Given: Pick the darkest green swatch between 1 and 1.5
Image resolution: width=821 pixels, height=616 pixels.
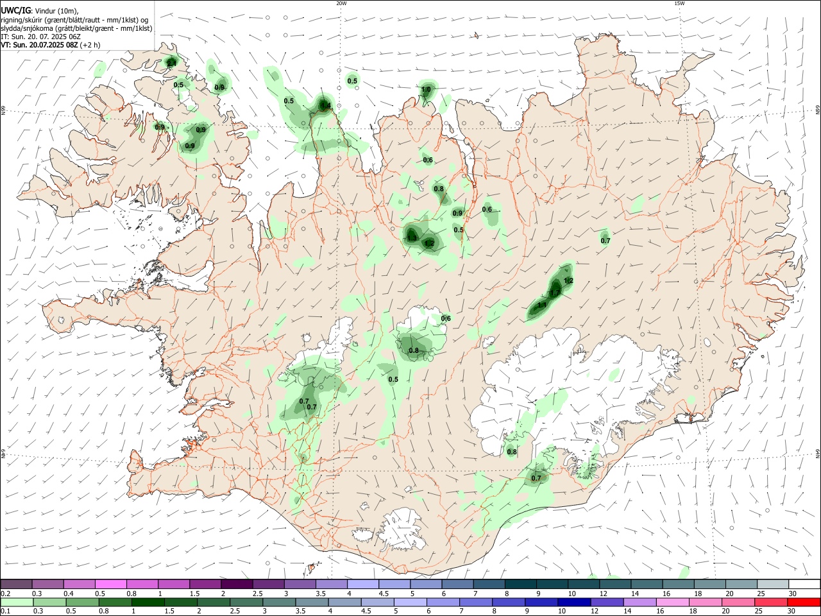Looking at the screenshot, I should 148,603.
